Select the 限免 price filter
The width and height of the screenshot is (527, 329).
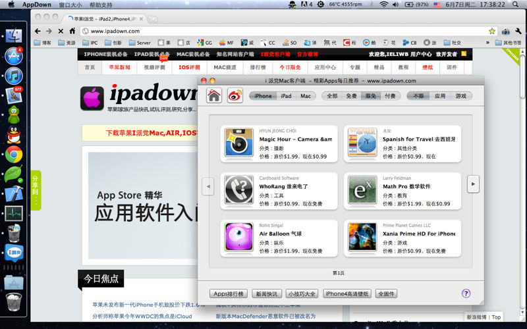371,96
